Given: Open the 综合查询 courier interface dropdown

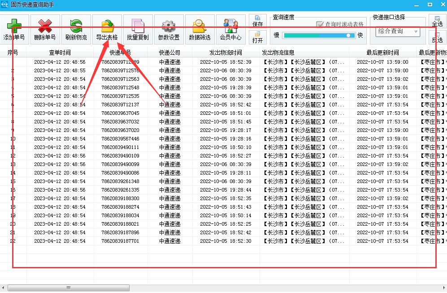Looking at the screenshot, I should point(397,32).
